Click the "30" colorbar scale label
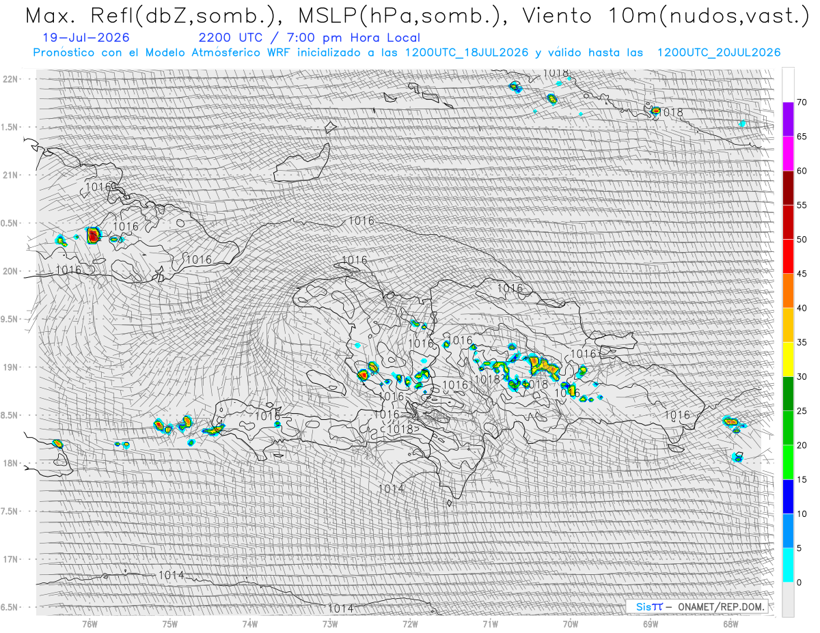820x633 pixels. click(x=802, y=377)
